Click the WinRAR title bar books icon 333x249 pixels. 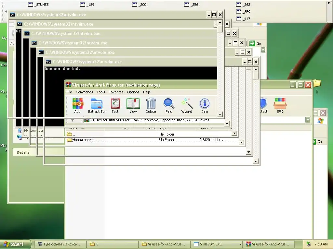point(68,85)
